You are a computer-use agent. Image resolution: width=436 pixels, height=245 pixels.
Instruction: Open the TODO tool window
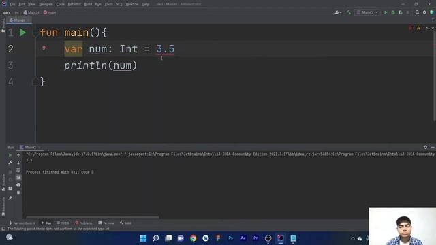pyautogui.click(x=63, y=223)
